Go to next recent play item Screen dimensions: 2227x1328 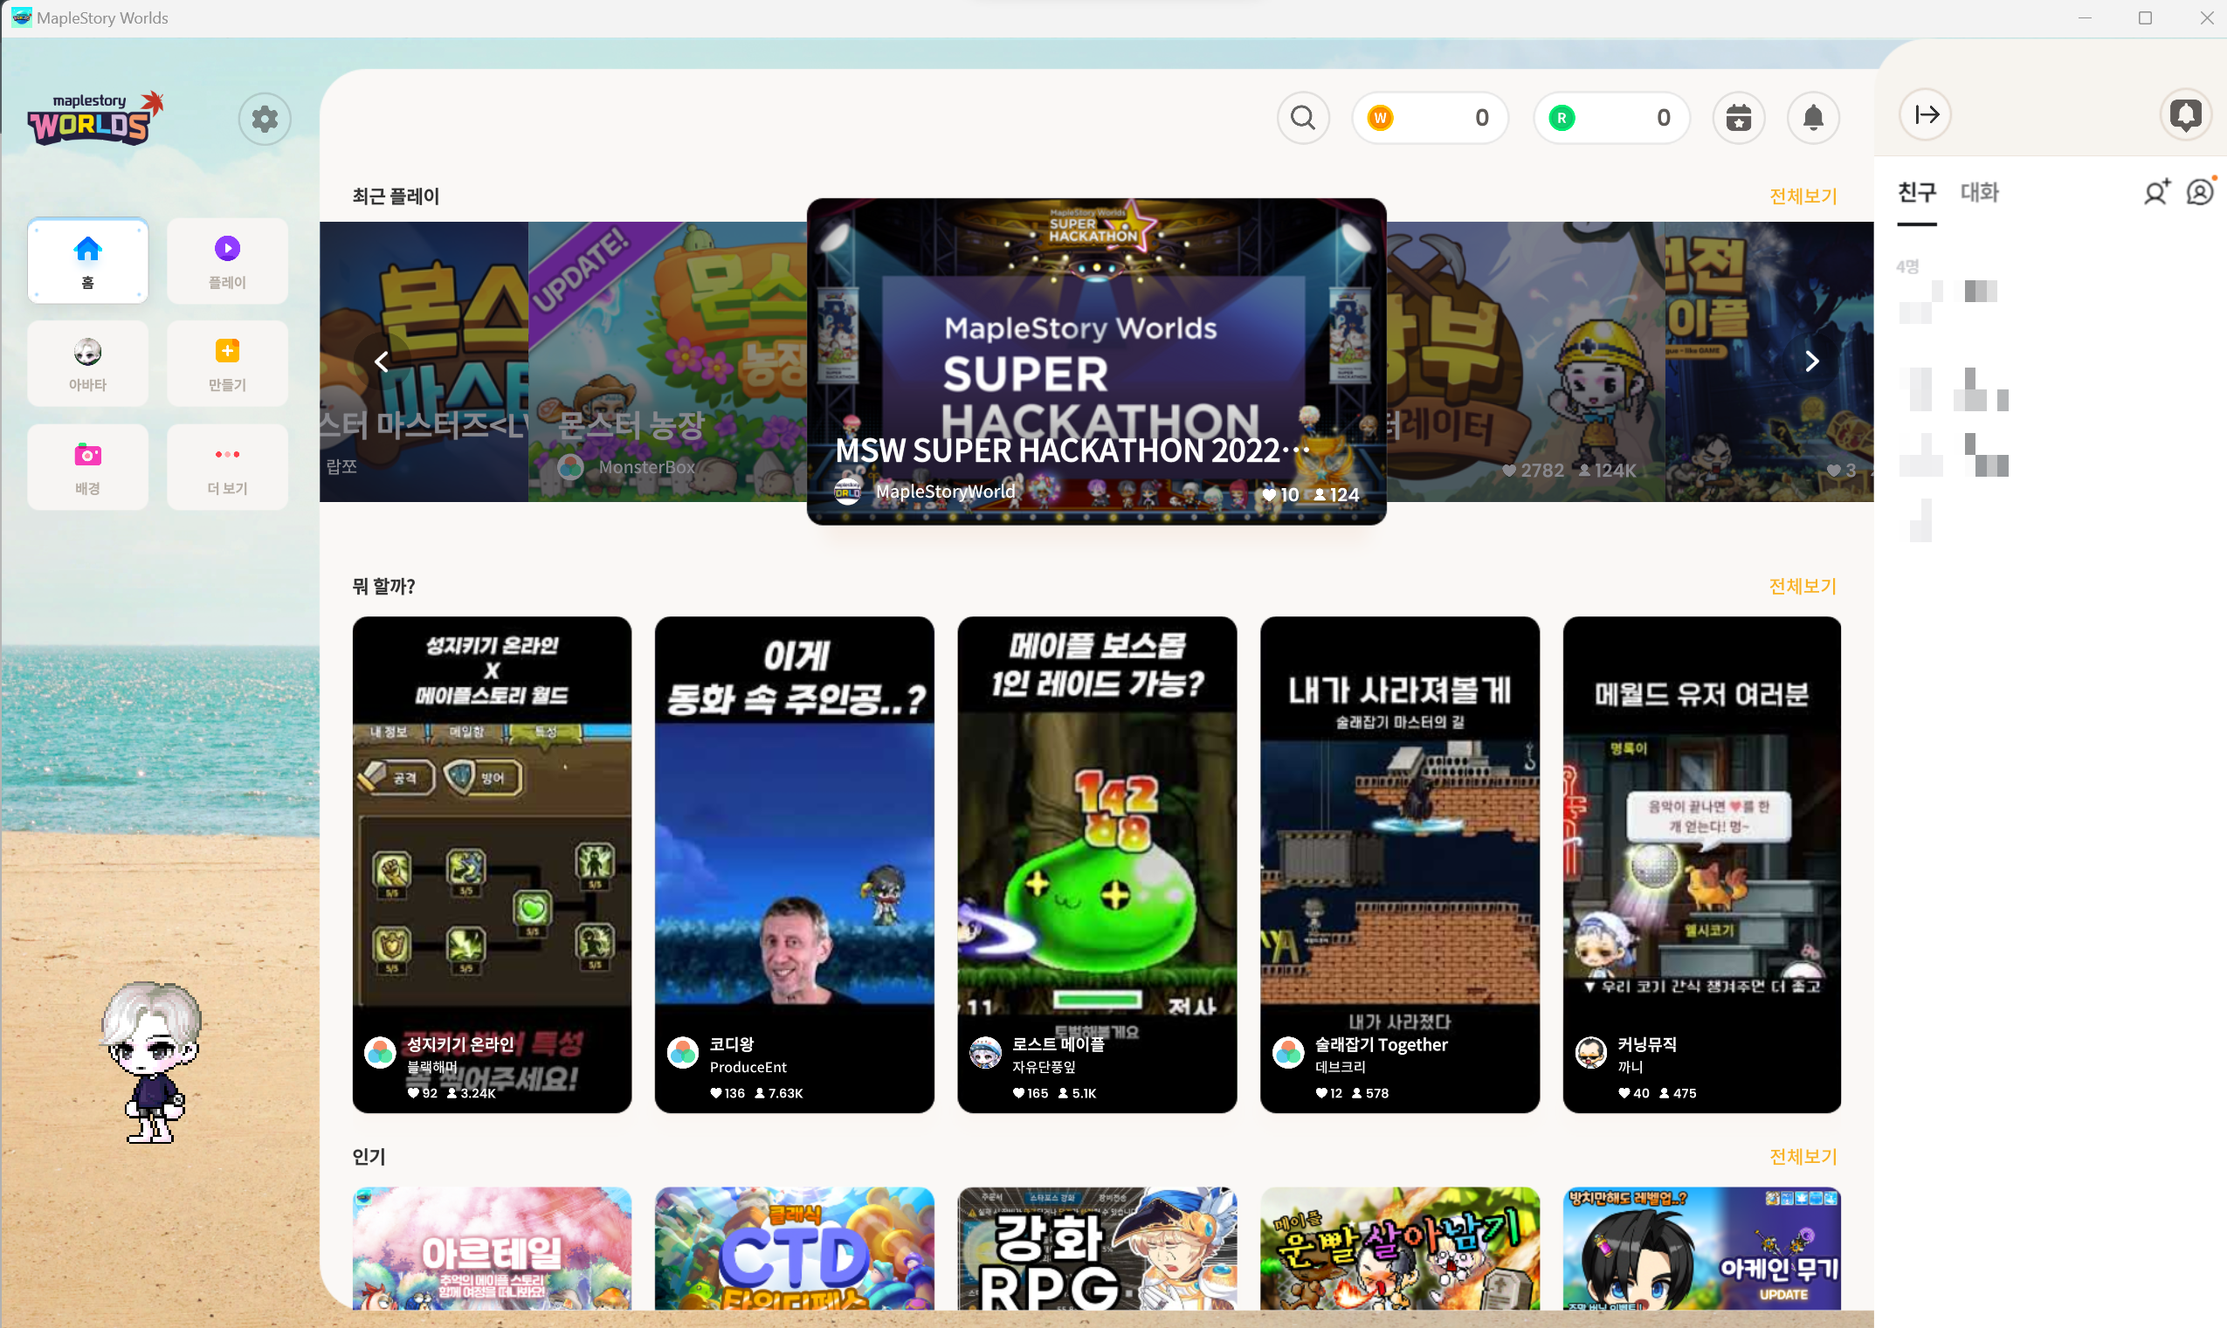point(1811,361)
